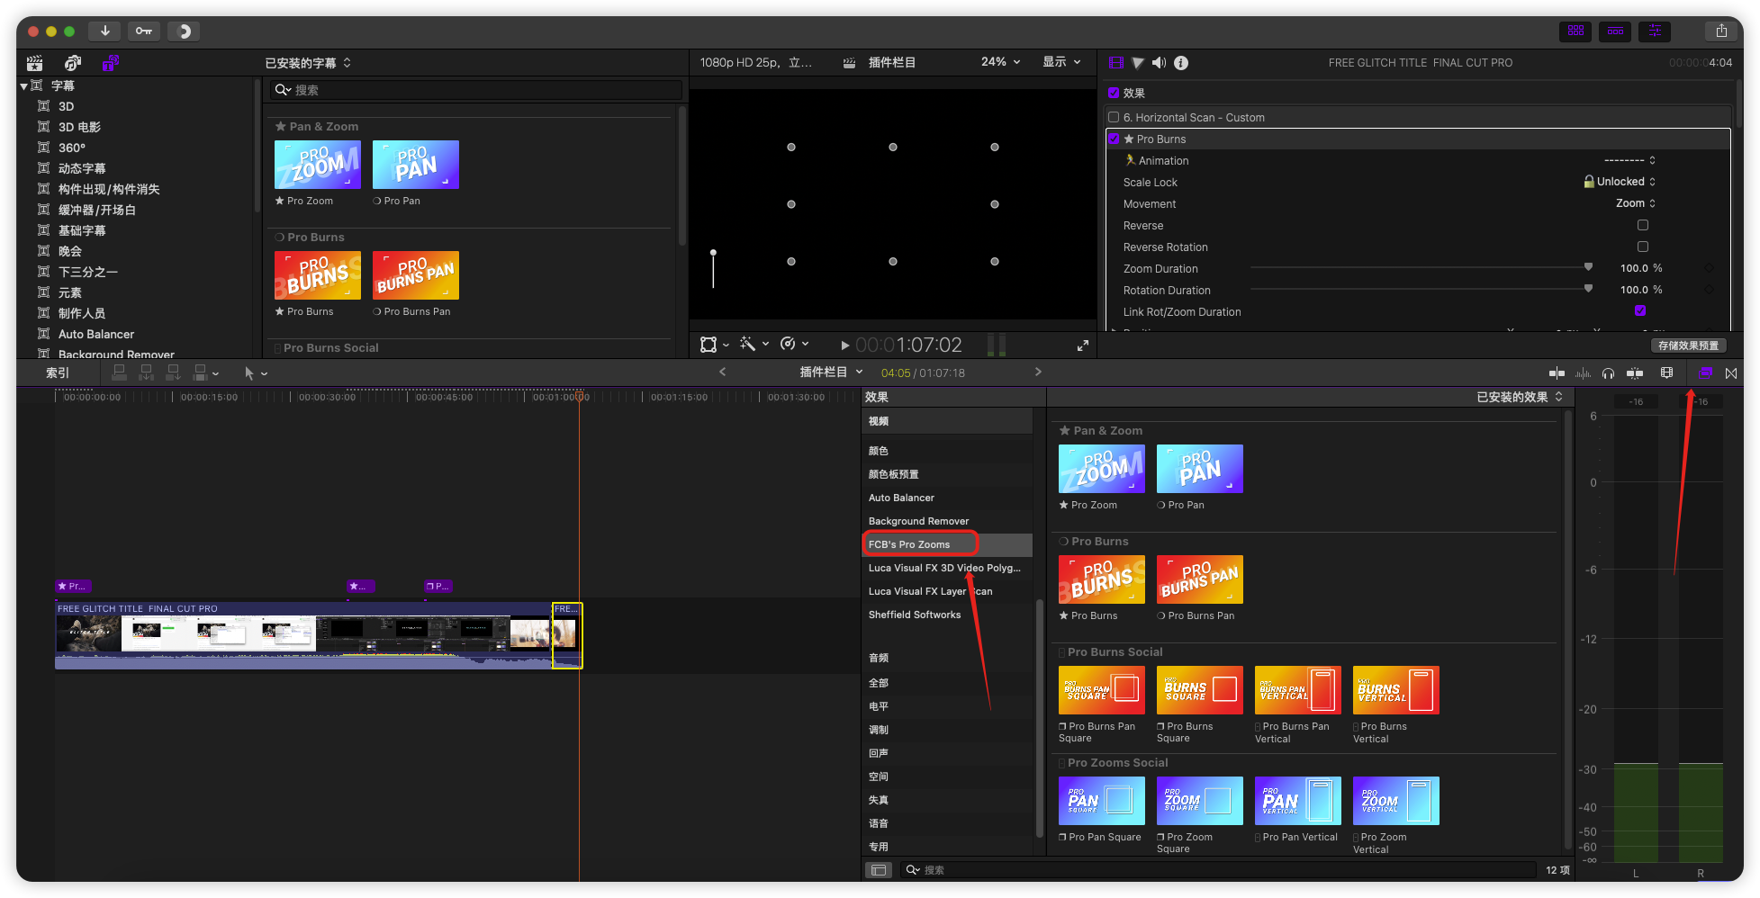Toggle solo headphones icon

[1609, 373]
